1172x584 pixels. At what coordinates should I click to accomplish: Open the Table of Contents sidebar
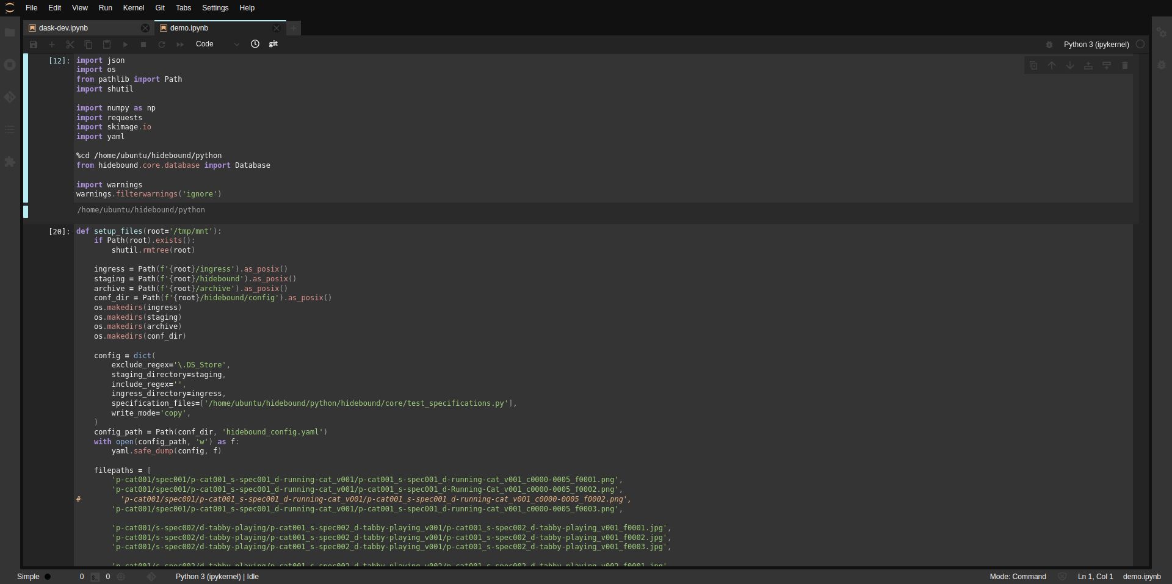(x=10, y=129)
